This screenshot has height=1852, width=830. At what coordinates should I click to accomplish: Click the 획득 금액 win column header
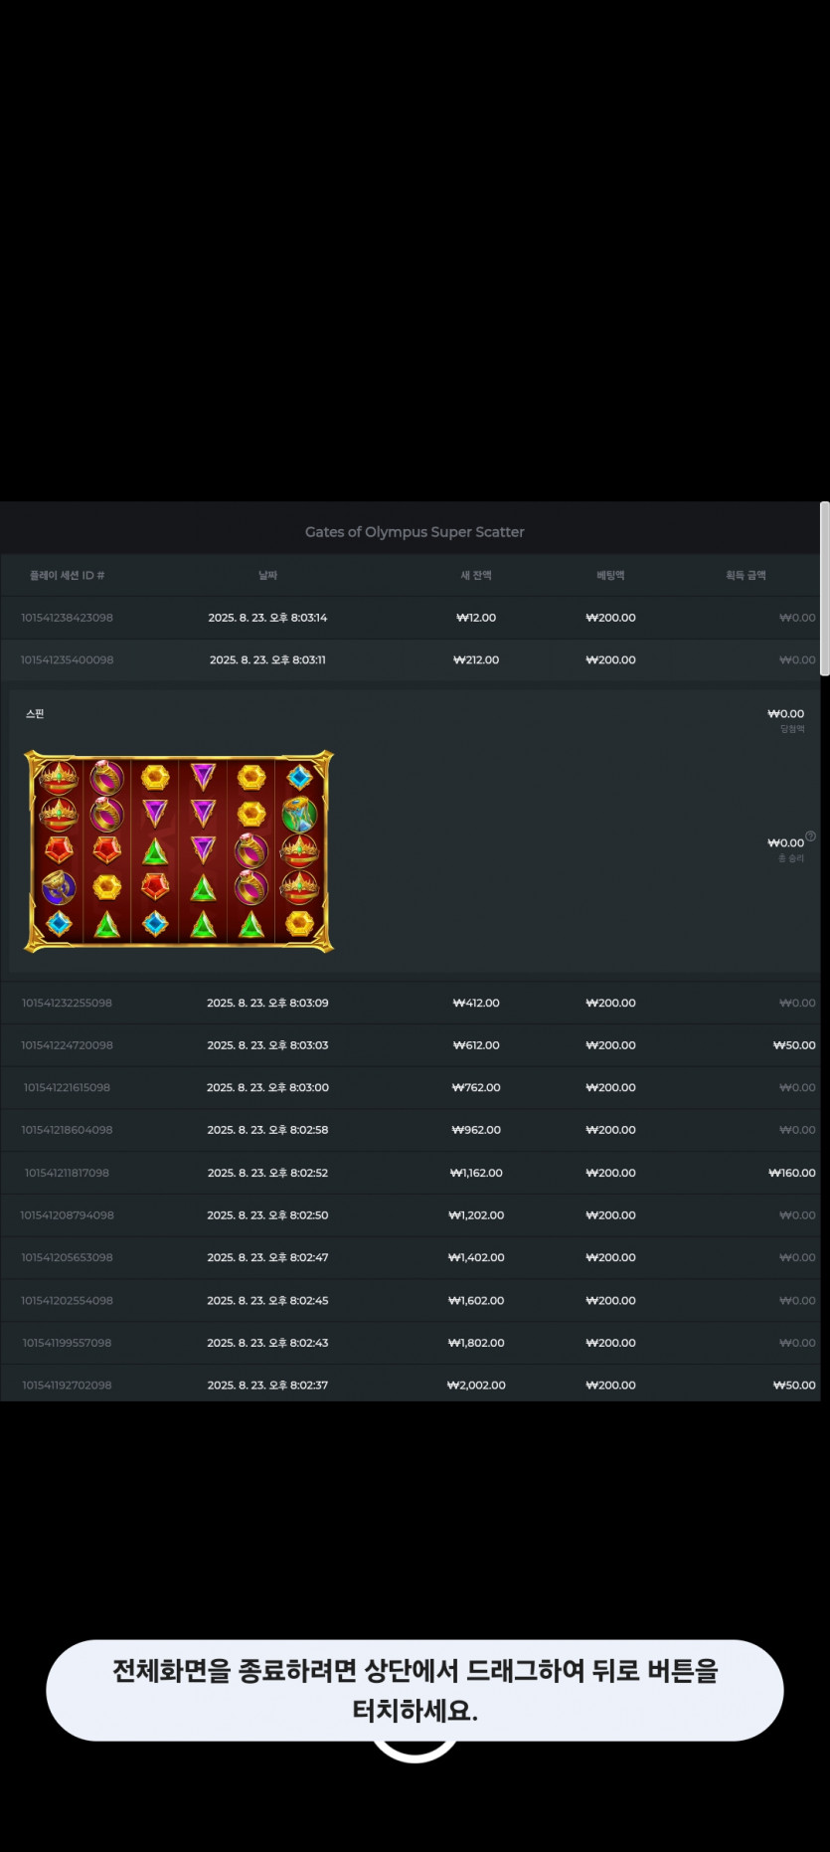pos(746,576)
